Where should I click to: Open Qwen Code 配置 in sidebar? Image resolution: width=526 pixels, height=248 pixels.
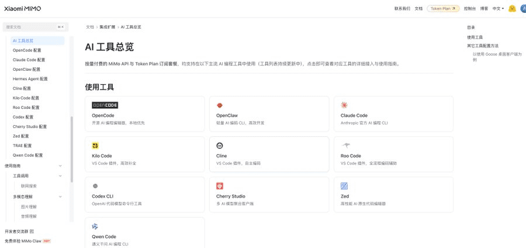(x=28, y=156)
